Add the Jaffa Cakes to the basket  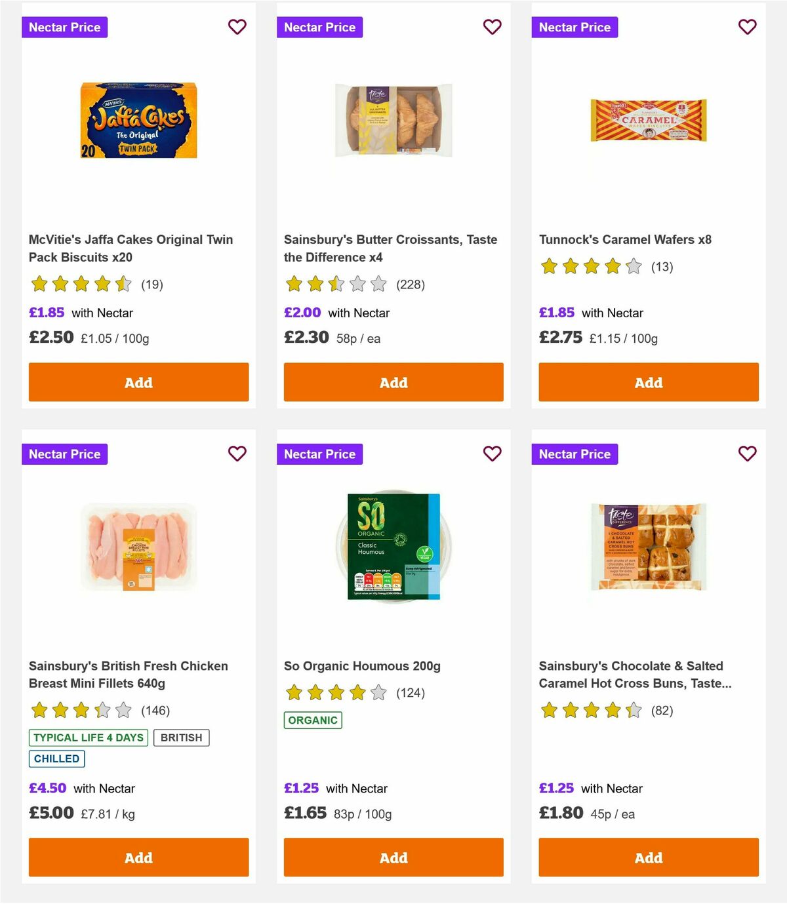pos(138,382)
